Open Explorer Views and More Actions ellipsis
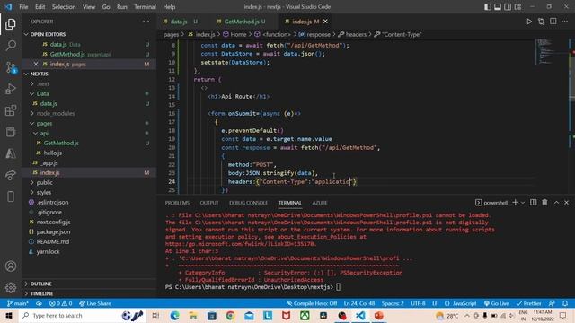575x323 pixels. coord(146,22)
